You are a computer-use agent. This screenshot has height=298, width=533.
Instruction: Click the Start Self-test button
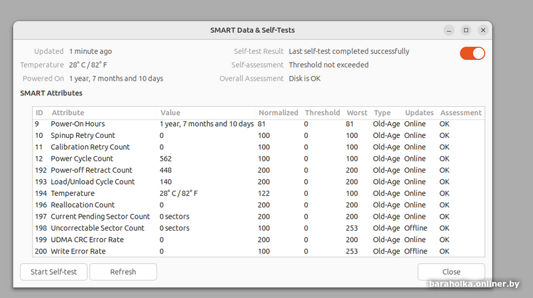pyautogui.click(x=54, y=272)
